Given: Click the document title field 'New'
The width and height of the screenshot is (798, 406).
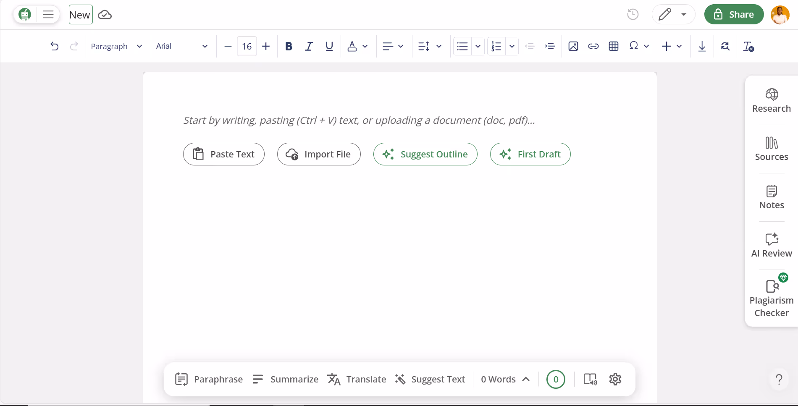Looking at the screenshot, I should pos(81,15).
